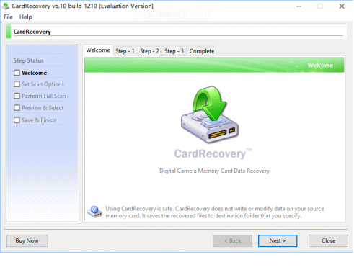Click the Close button at bottom
354x270 pixels.
pyautogui.click(x=328, y=240)
